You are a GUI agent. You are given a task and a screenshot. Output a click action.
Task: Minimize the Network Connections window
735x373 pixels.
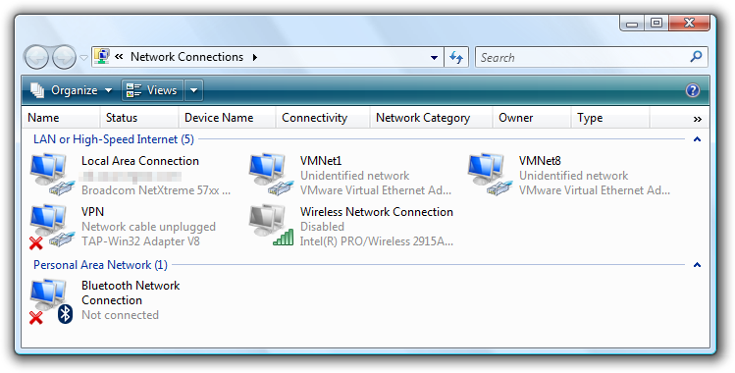[x=632, y=23]
